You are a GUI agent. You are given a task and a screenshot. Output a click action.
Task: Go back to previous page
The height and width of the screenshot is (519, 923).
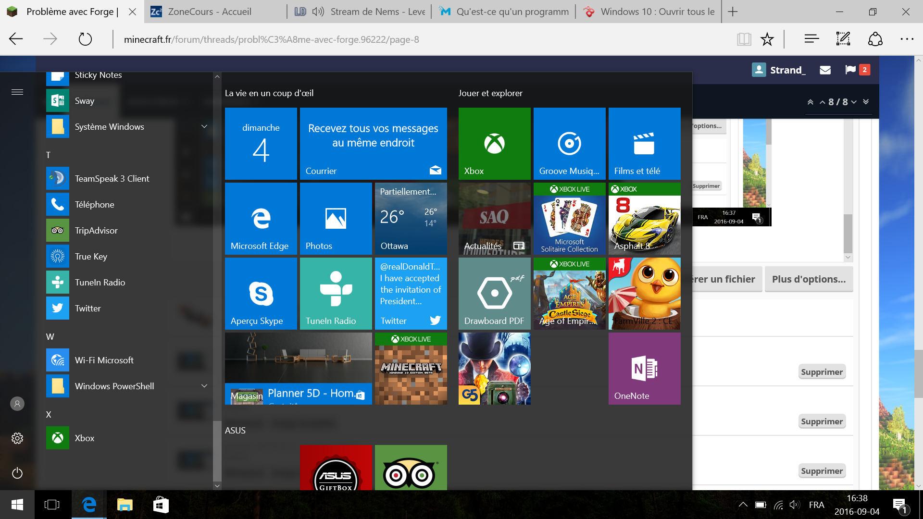click(x=16, y=39)
